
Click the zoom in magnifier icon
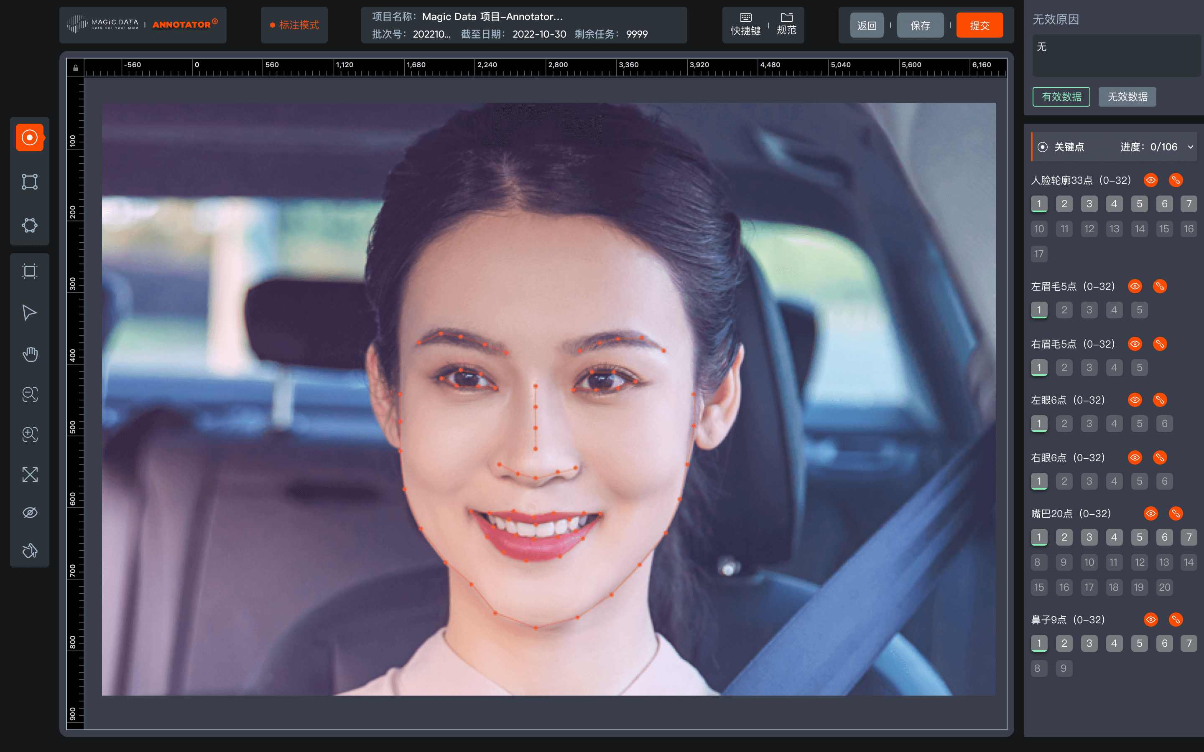point(30,434)
